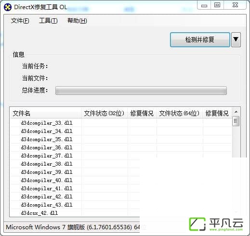Viewport: 250px width, 236px height.
Task: Select the d3dcompiler_33.dll row
Action: (x=121, y=123)
